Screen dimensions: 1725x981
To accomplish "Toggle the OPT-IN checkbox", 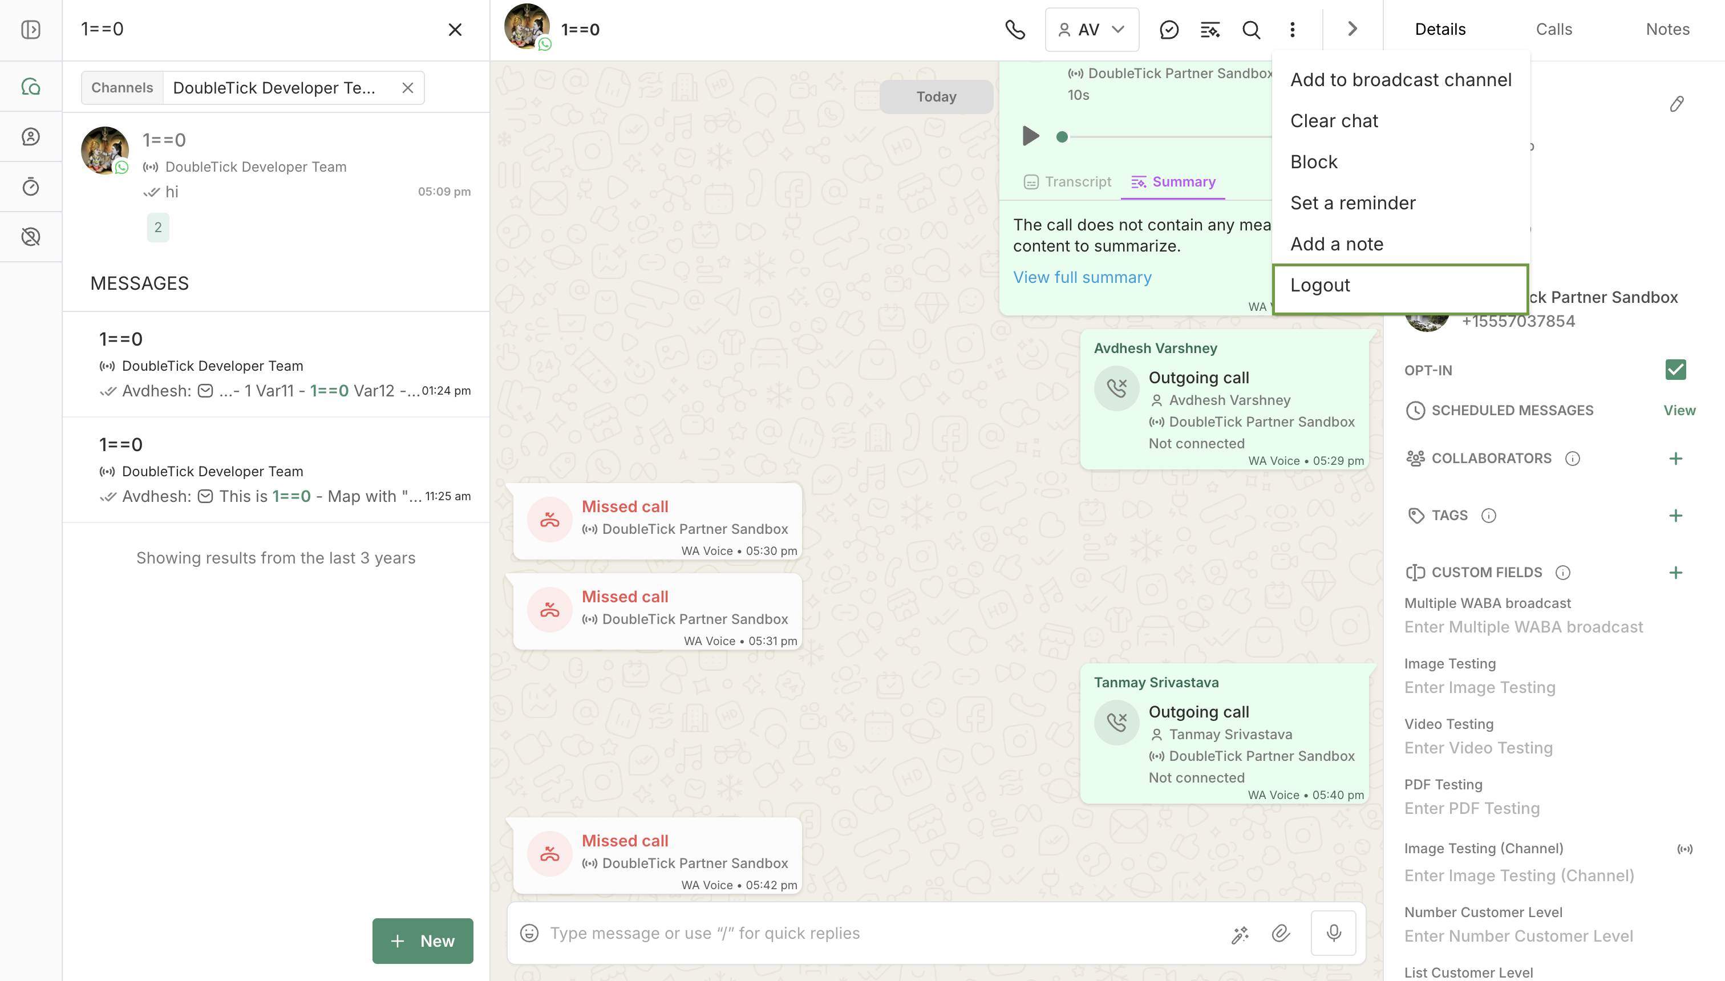I will click(1676, 370).
